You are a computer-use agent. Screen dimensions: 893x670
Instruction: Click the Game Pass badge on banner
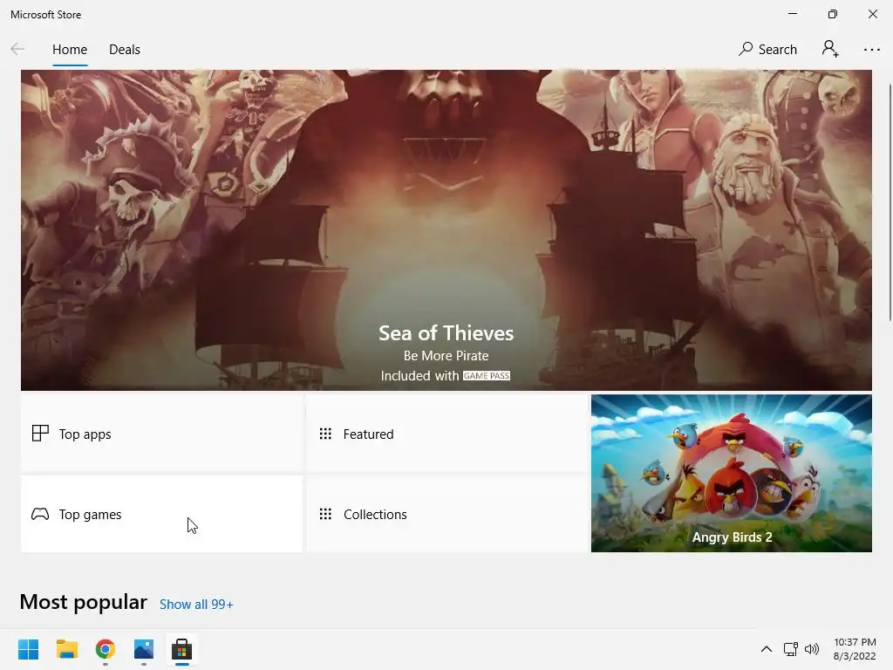coord(487,376)
